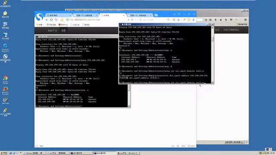Click Sogou search input field
Screen dimensions: 276x155
(x=153, y=20)
